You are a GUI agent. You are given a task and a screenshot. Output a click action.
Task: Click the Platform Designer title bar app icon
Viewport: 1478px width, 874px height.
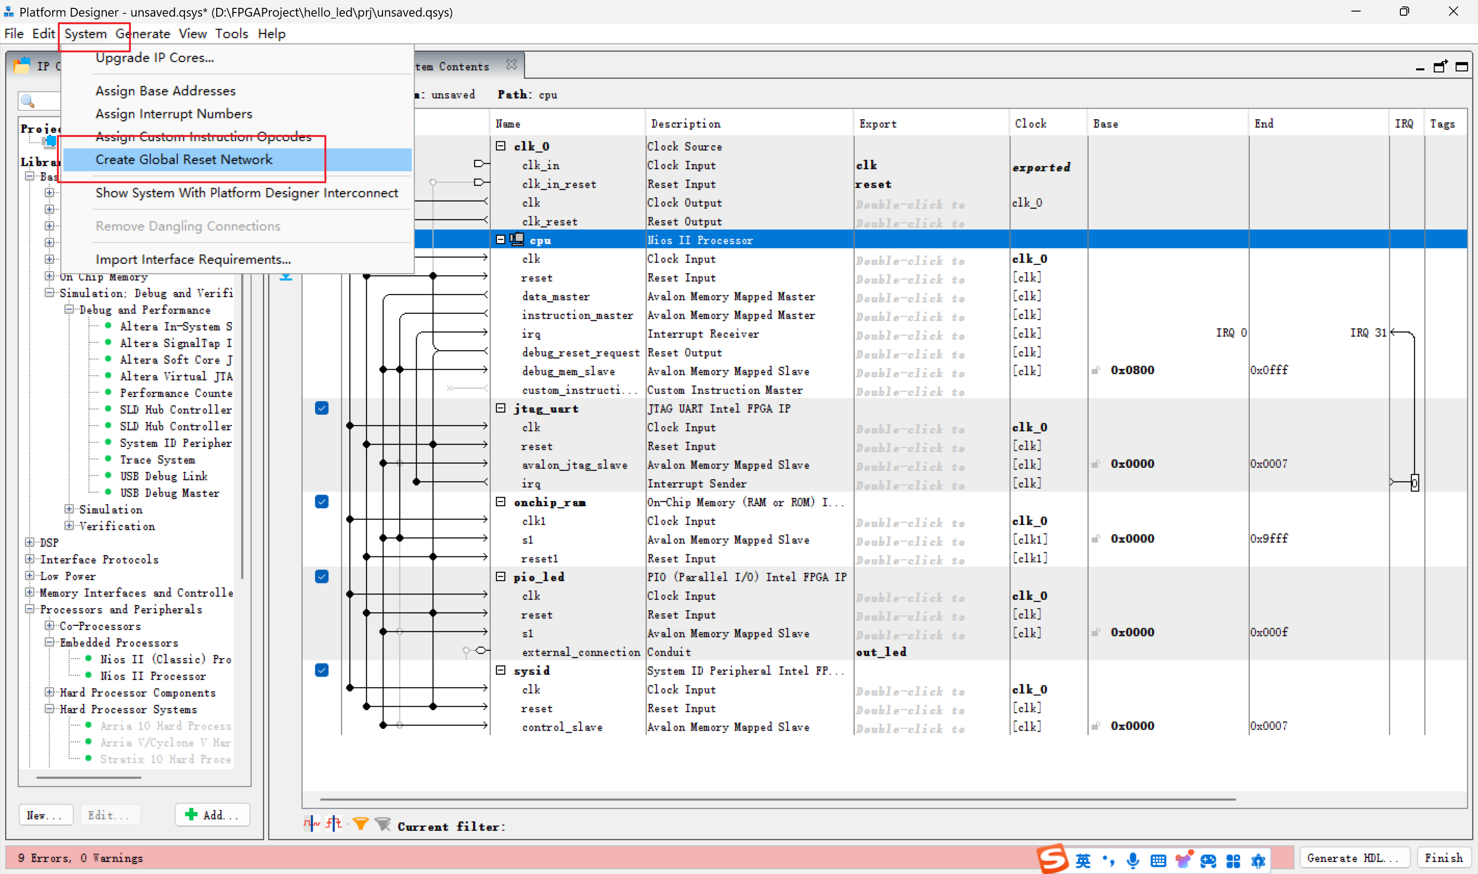[x=8, y=11]
